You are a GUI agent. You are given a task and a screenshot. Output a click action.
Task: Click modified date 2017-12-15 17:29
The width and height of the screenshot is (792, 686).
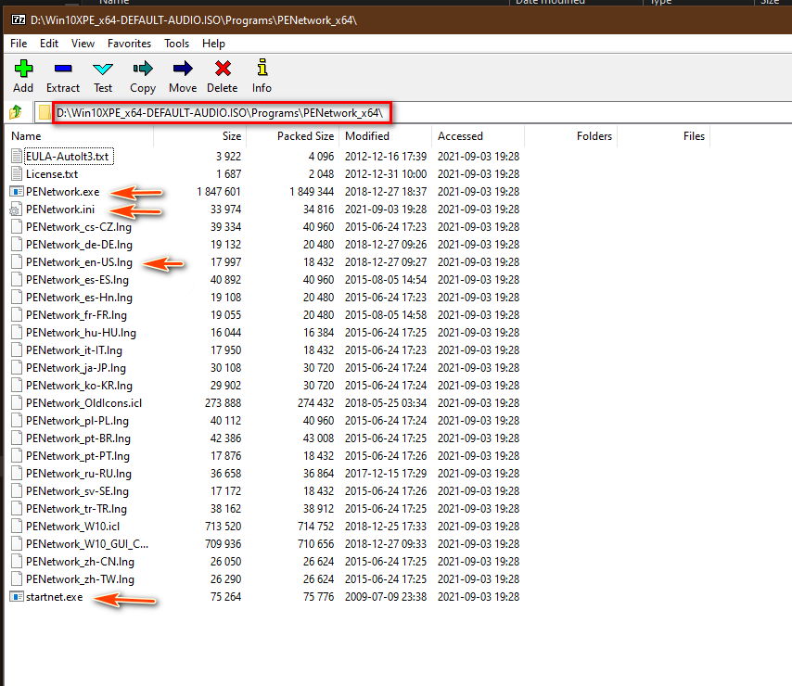click(x=386, y=474)
